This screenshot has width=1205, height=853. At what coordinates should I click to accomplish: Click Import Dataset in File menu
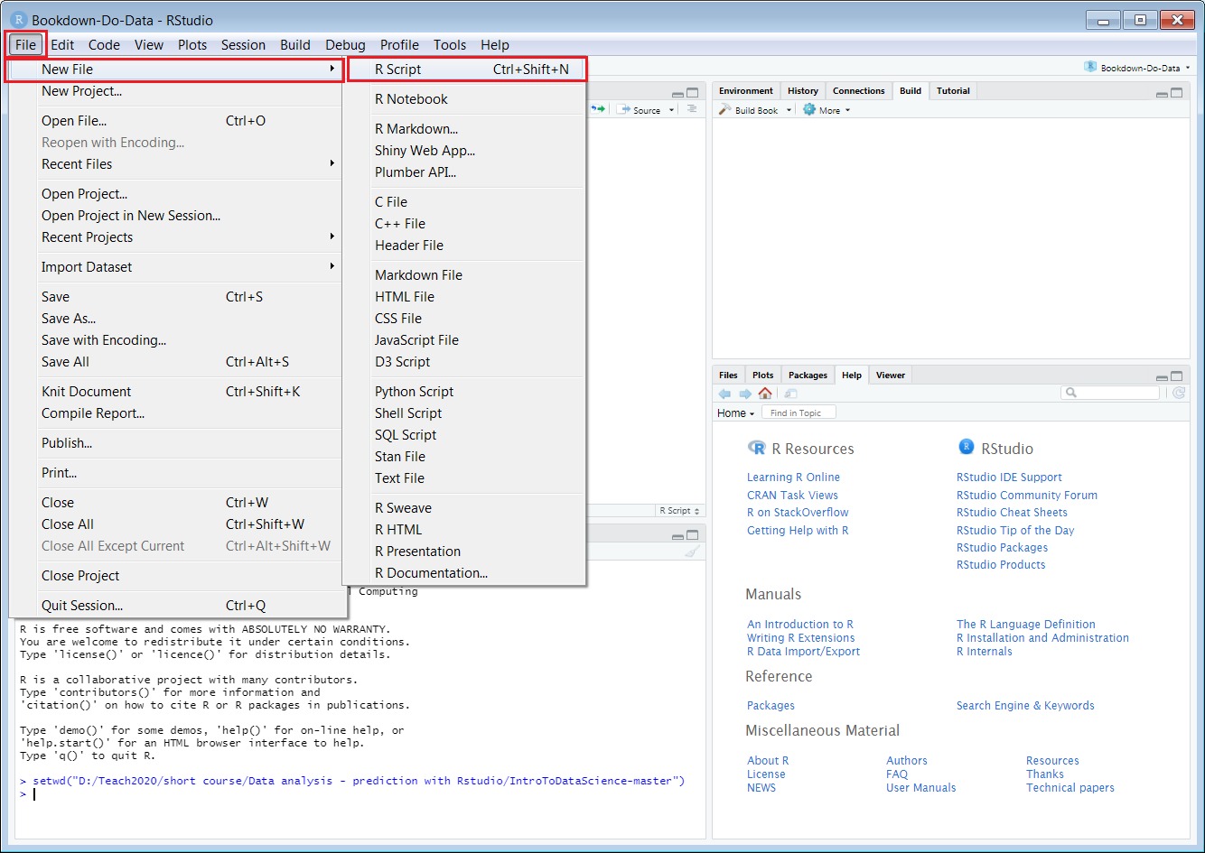tap(87, 267)
